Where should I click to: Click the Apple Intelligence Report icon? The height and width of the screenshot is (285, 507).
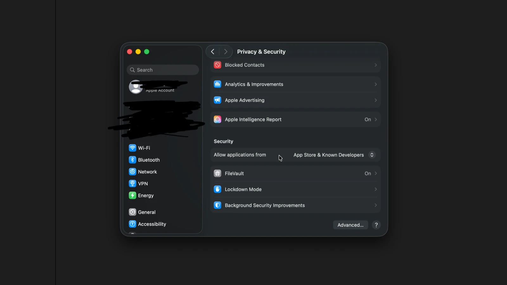coord(217,120)
